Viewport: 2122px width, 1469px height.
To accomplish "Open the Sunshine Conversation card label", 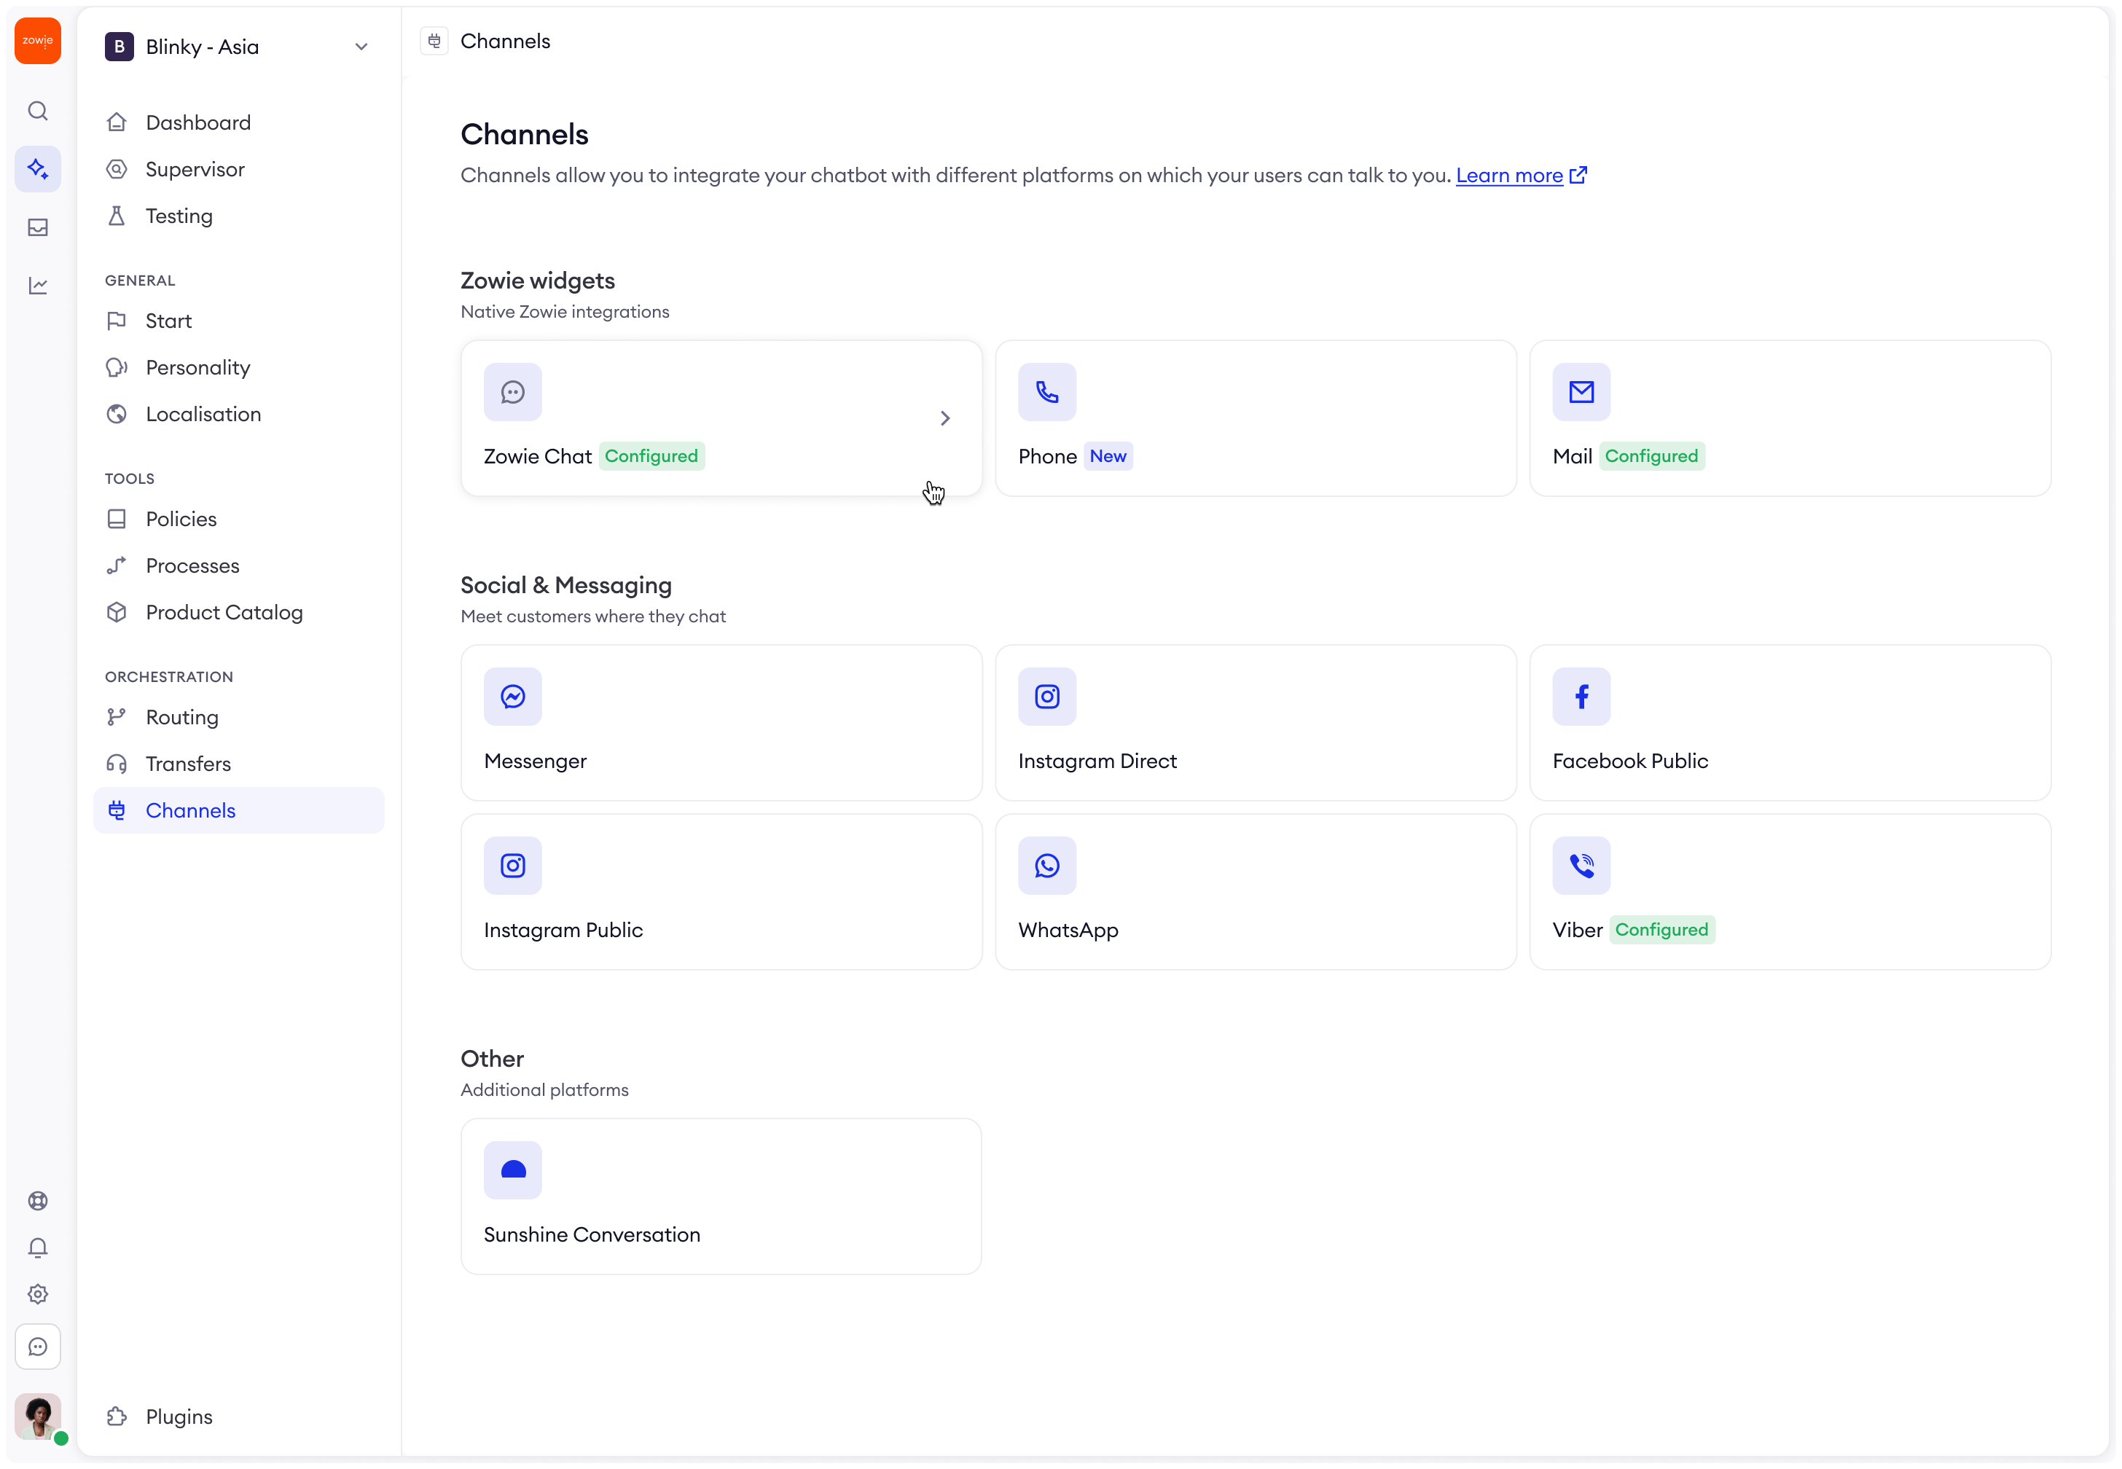I will (592, 1235).
